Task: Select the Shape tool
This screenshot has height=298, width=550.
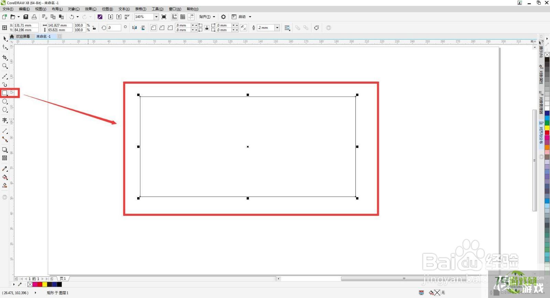Action: point(5,47)
